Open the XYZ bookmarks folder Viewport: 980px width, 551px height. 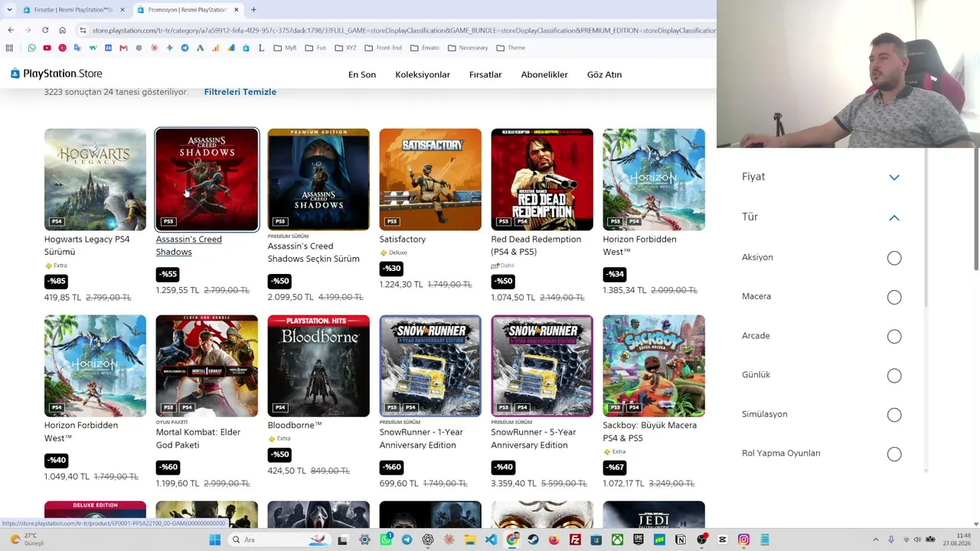pos(345,47)
